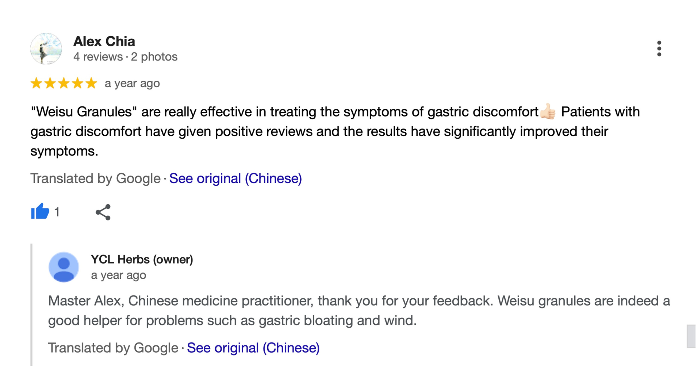
Task: Click the YCL Herbs (owner) name
Action: (142, 259)
